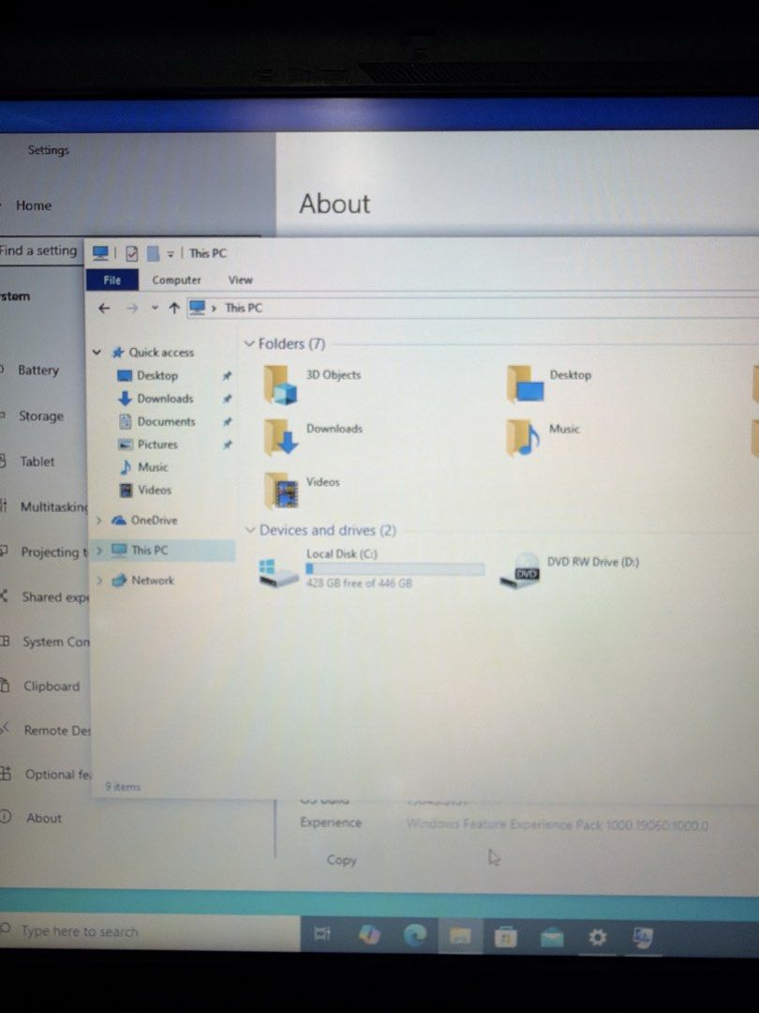The width and height of the screenshot is (759, 1013).
Task: Click the Copy button in Settings About
Action: (x=341, y=860)
